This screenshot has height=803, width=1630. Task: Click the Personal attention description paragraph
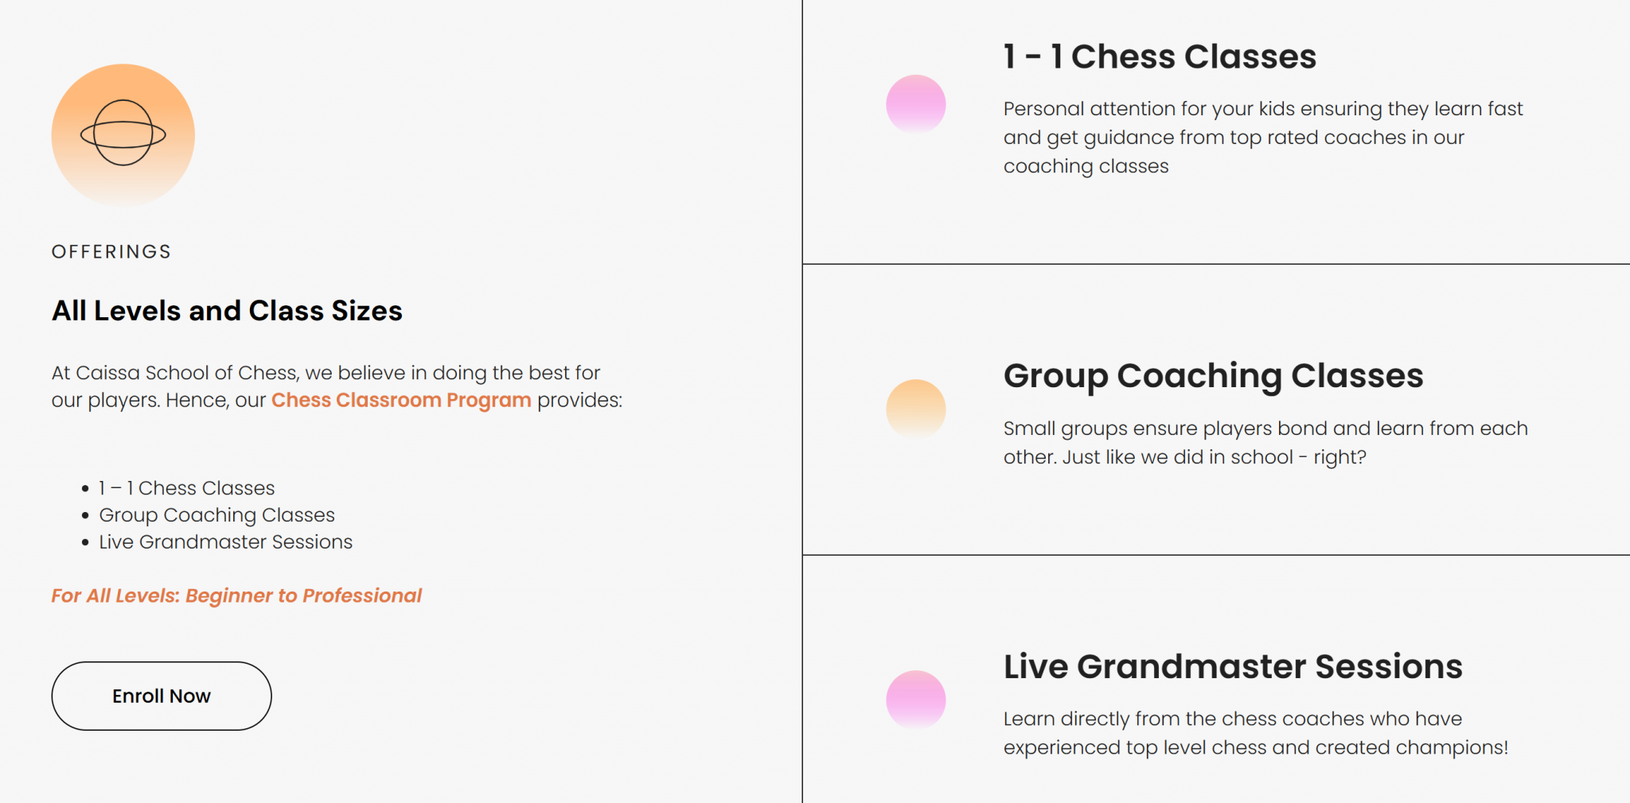[x=1262, y=138]
